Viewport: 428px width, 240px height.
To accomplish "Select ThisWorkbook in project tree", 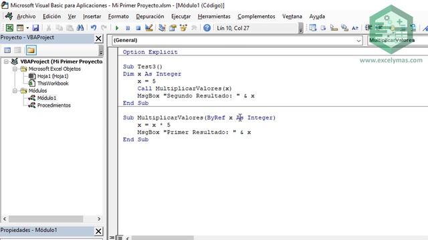I will click(x=53, y=83).
